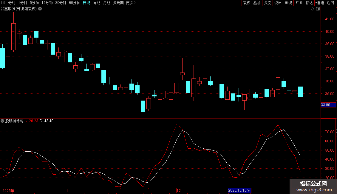Select the 15分钟 period

click(x=47, y=3)
